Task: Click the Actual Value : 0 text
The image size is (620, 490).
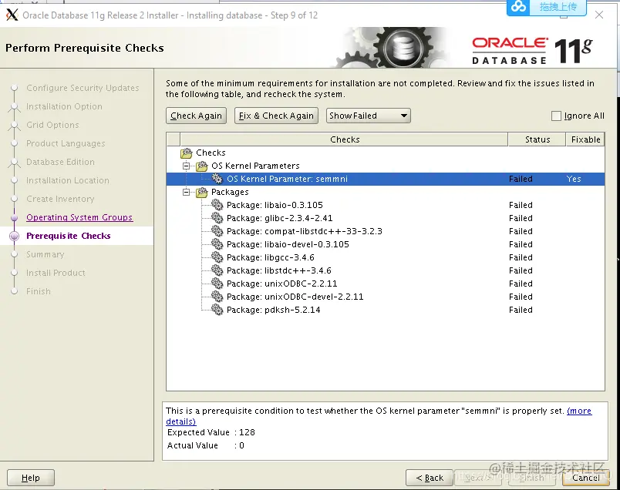Action: 206,445
